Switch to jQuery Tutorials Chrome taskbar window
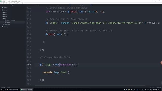 pos(13,90)
